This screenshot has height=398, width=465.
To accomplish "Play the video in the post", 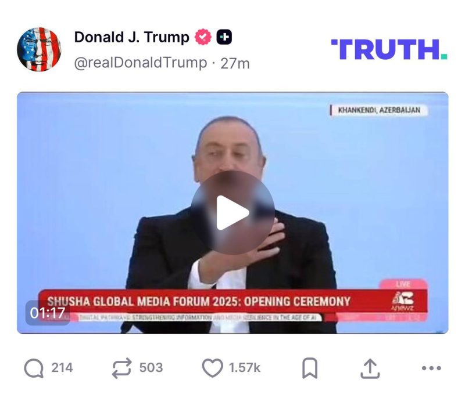I will click(233, 212).
